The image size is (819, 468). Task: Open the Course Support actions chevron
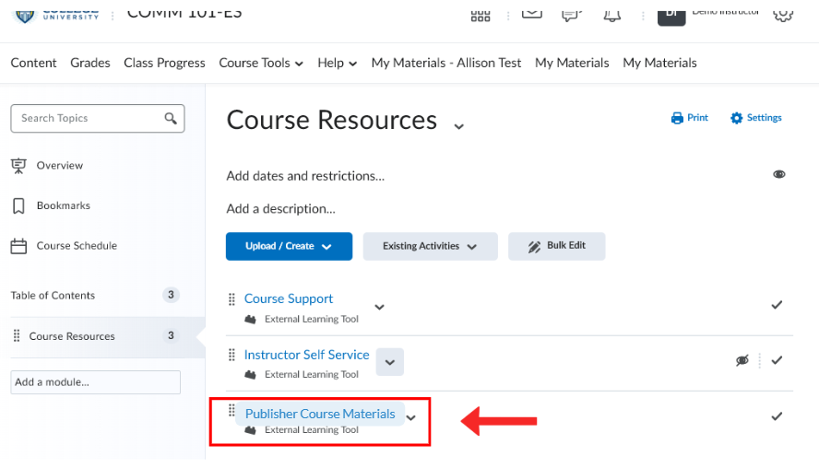[380, 307]
